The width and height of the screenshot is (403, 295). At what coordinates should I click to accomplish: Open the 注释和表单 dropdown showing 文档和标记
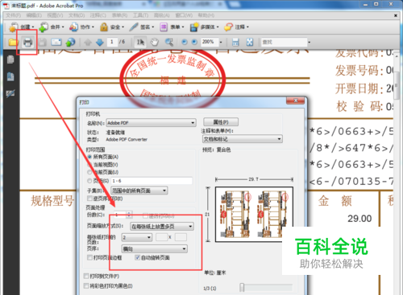tap(243, 139)
